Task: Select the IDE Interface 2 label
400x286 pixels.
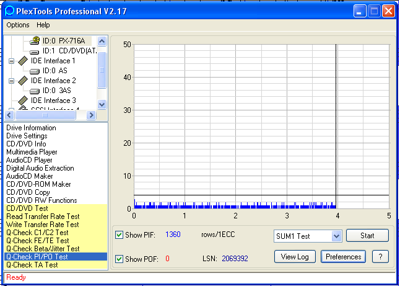Action: pos(53,81)
